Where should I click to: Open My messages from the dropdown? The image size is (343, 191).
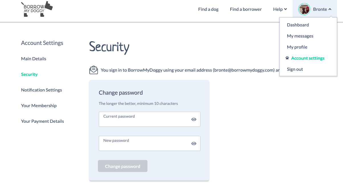tap(300, 36)
